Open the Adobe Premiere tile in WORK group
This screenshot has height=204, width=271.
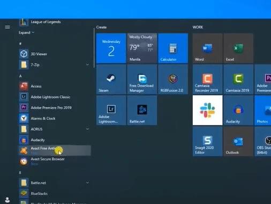[263, 79]
